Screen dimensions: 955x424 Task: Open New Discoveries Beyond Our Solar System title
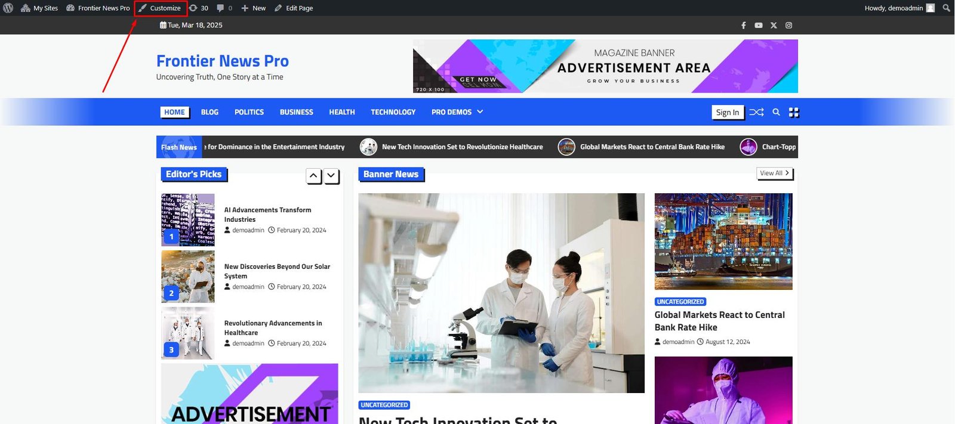tap(277, 271)
